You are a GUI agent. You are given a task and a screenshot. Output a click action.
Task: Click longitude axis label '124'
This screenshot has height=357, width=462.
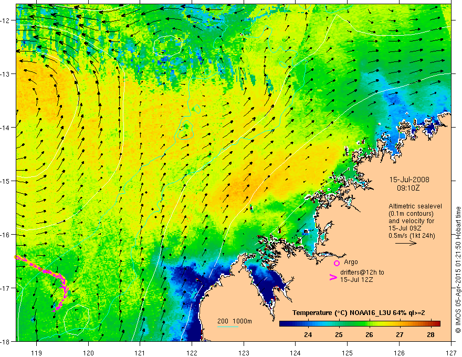pos(296,353)
